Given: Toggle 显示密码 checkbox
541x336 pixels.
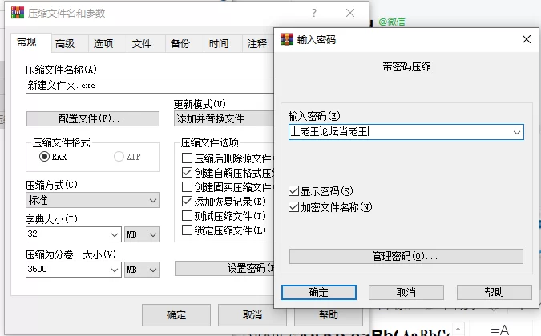Looking at the screenshot, I should click(x=293, y=190).
